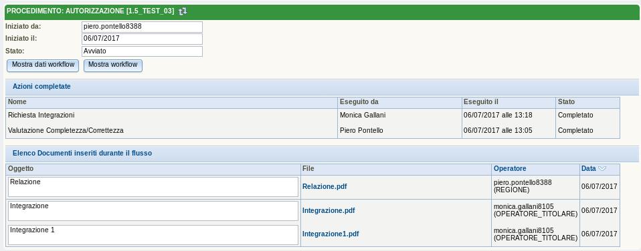Viewport: 641px width, 251px height.
Task: Focus the Iniziato il date field
Action: (142, 39)
